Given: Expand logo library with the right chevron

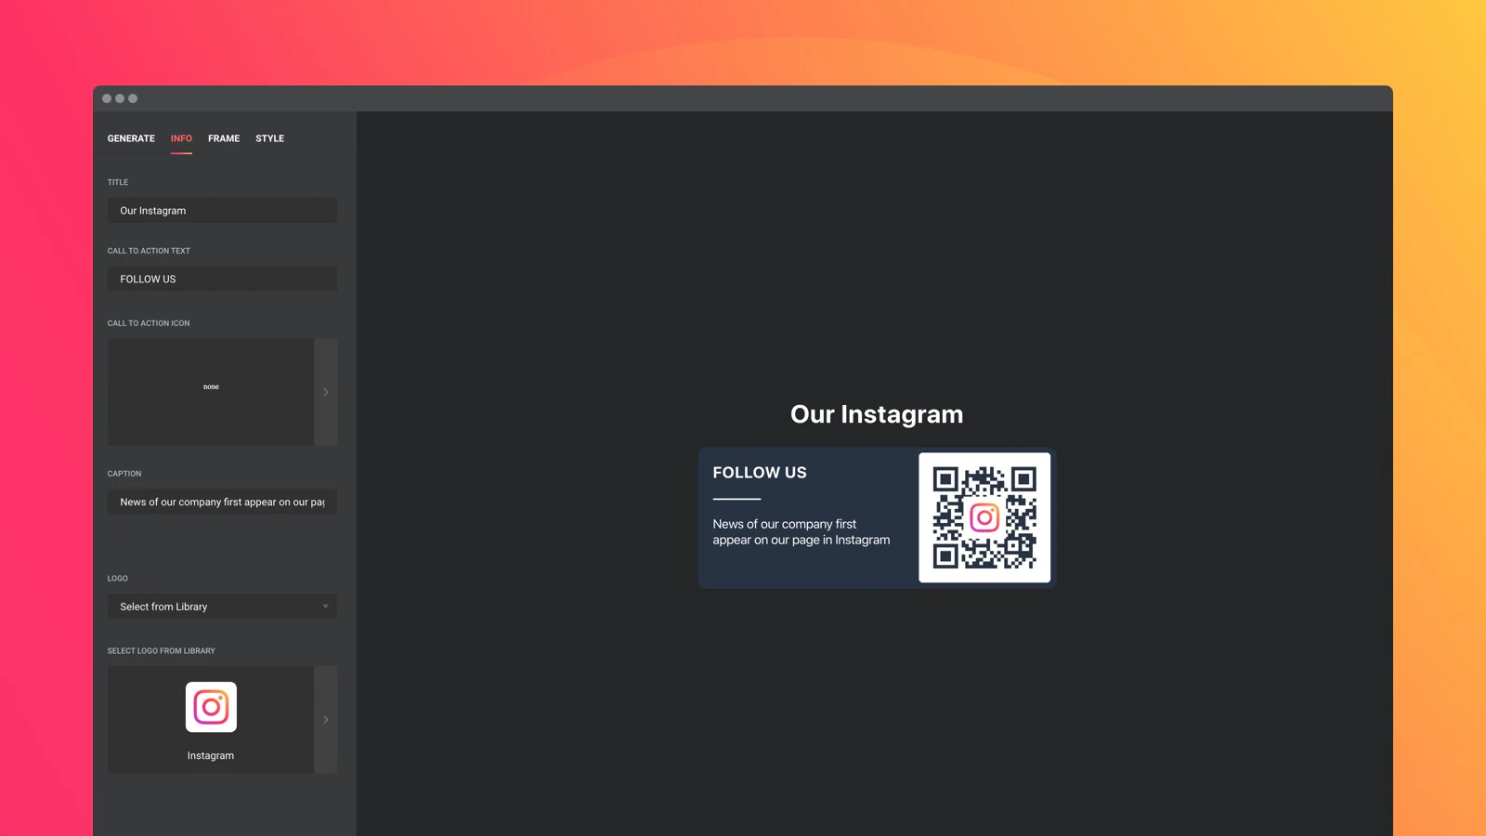Looking at the screenshot, I should click(326, 719).
